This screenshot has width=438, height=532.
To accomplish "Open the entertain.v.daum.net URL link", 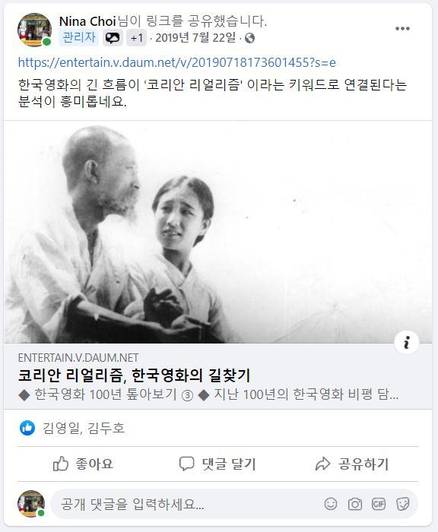I will click(177, 62).
